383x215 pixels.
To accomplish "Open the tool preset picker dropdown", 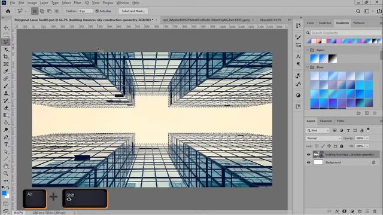I will click(x=25, y=11).
